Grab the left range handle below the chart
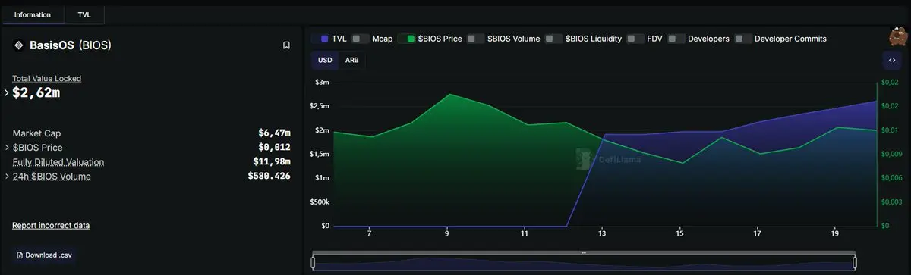Viewport: 911px width, 275px height. pos(313,264)
